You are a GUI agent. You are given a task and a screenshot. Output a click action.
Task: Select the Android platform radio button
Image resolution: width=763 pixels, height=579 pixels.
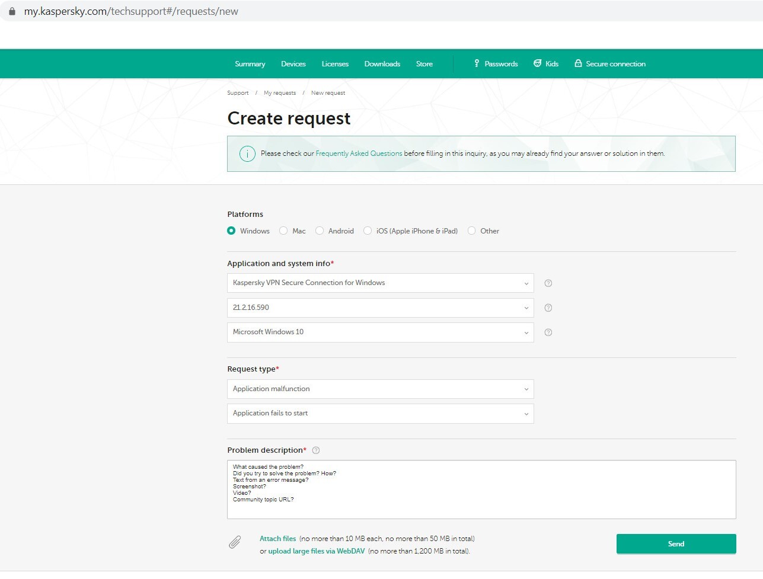tap(320, 231)
